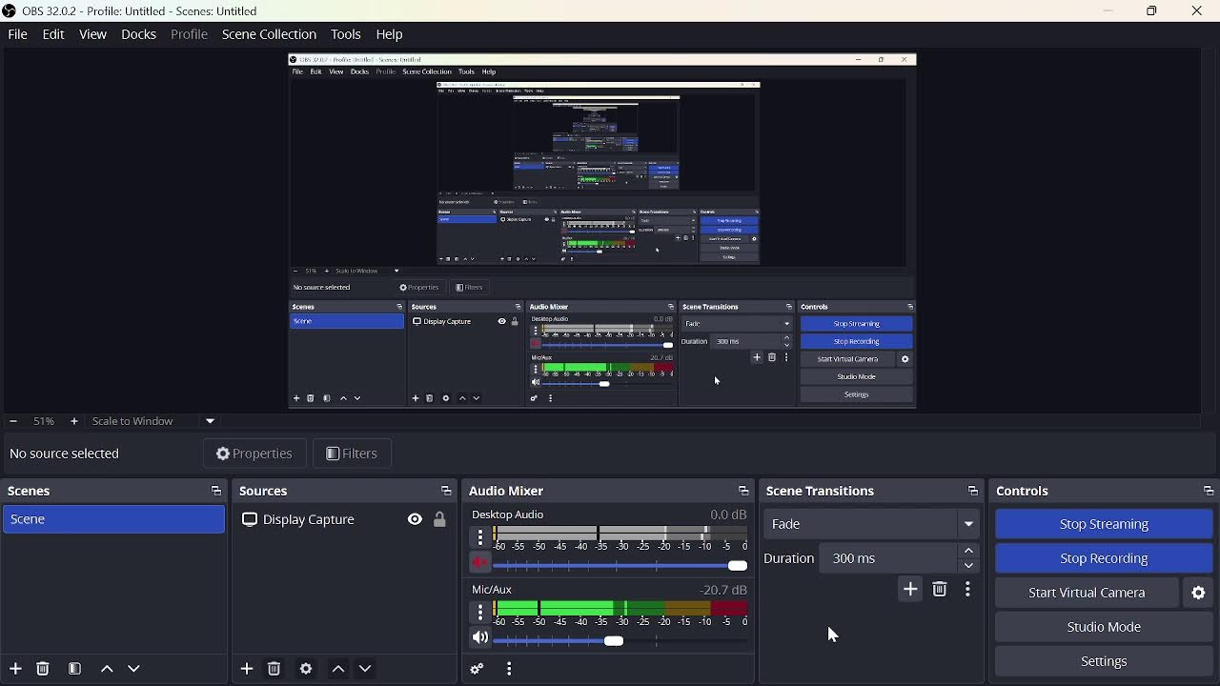The image size is (1220, 686).
Task: Mute Mic/Aux speaker icon
Action: (480, 638)
